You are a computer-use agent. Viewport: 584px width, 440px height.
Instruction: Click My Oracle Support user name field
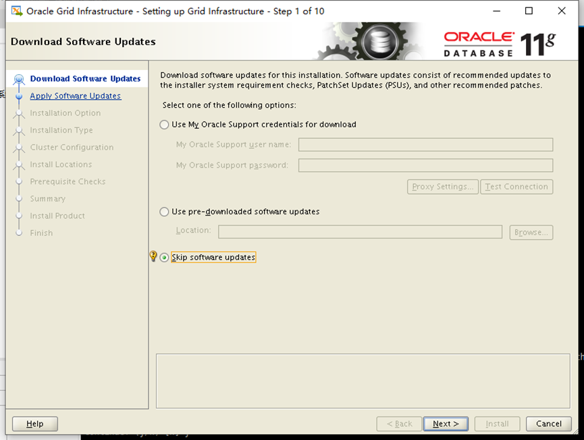426,145
